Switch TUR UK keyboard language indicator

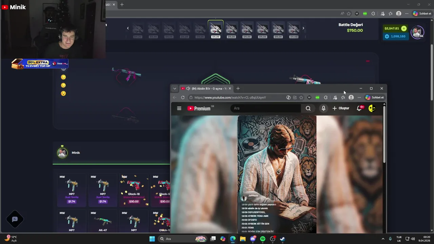coord(399,239)
